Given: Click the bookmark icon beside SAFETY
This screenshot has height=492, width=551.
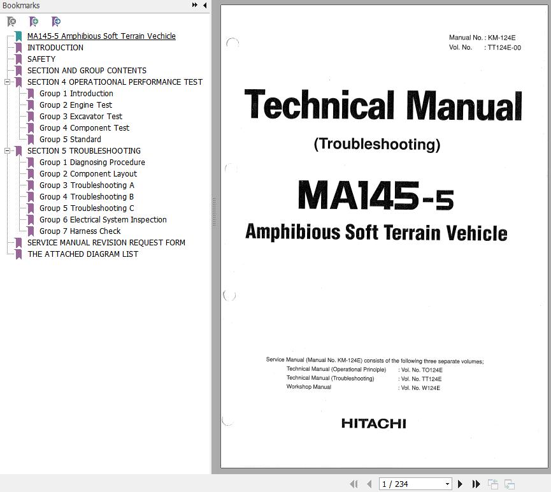Looking at the screenshot, I should point(18,59).
